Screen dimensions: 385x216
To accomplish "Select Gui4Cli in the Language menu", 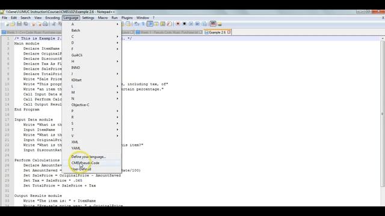I will coord(91,55).
